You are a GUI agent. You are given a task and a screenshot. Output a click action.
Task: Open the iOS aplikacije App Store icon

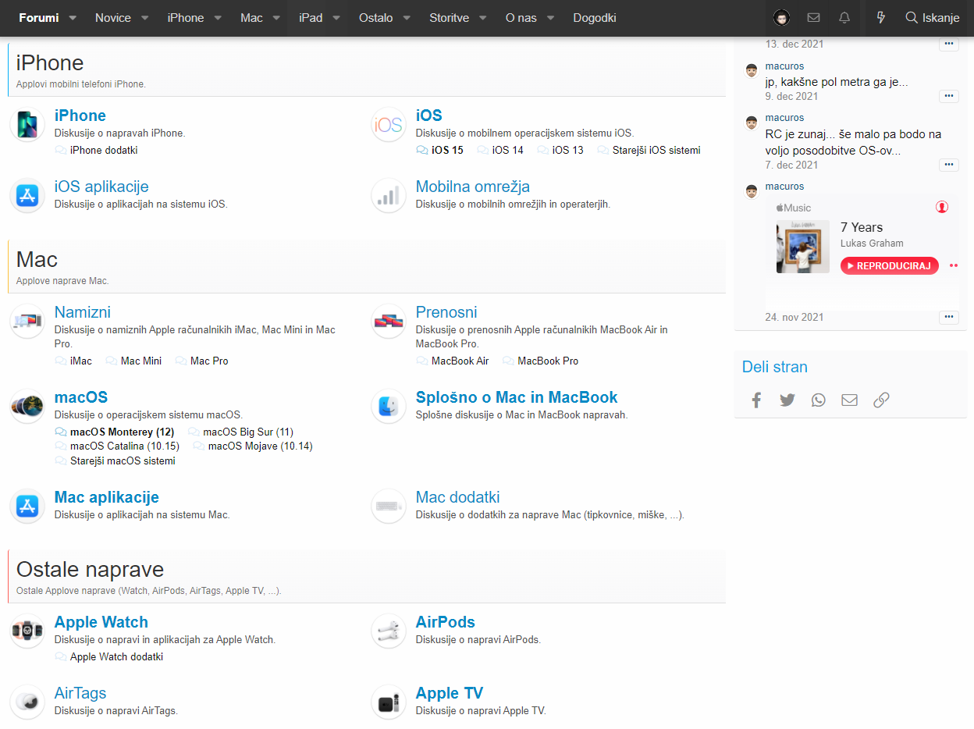[x=27, y=196]
